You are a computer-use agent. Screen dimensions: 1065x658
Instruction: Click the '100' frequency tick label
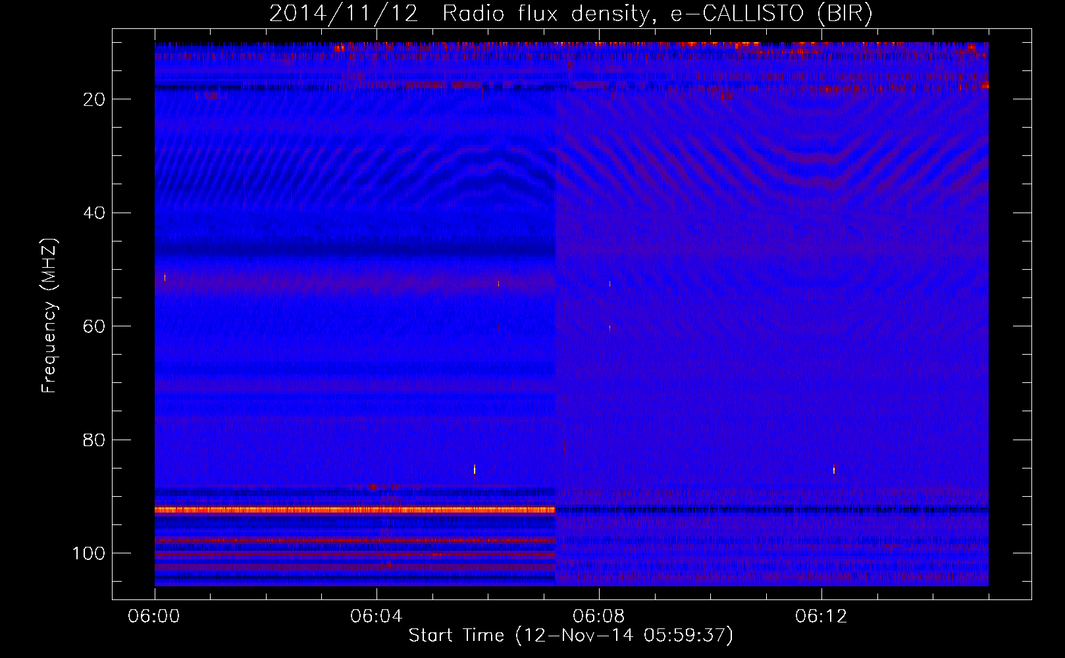click(x=89, y=553)
